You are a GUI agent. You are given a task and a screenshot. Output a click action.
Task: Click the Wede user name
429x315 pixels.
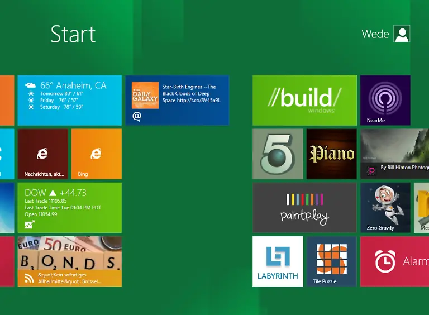(x=375, y=34)
